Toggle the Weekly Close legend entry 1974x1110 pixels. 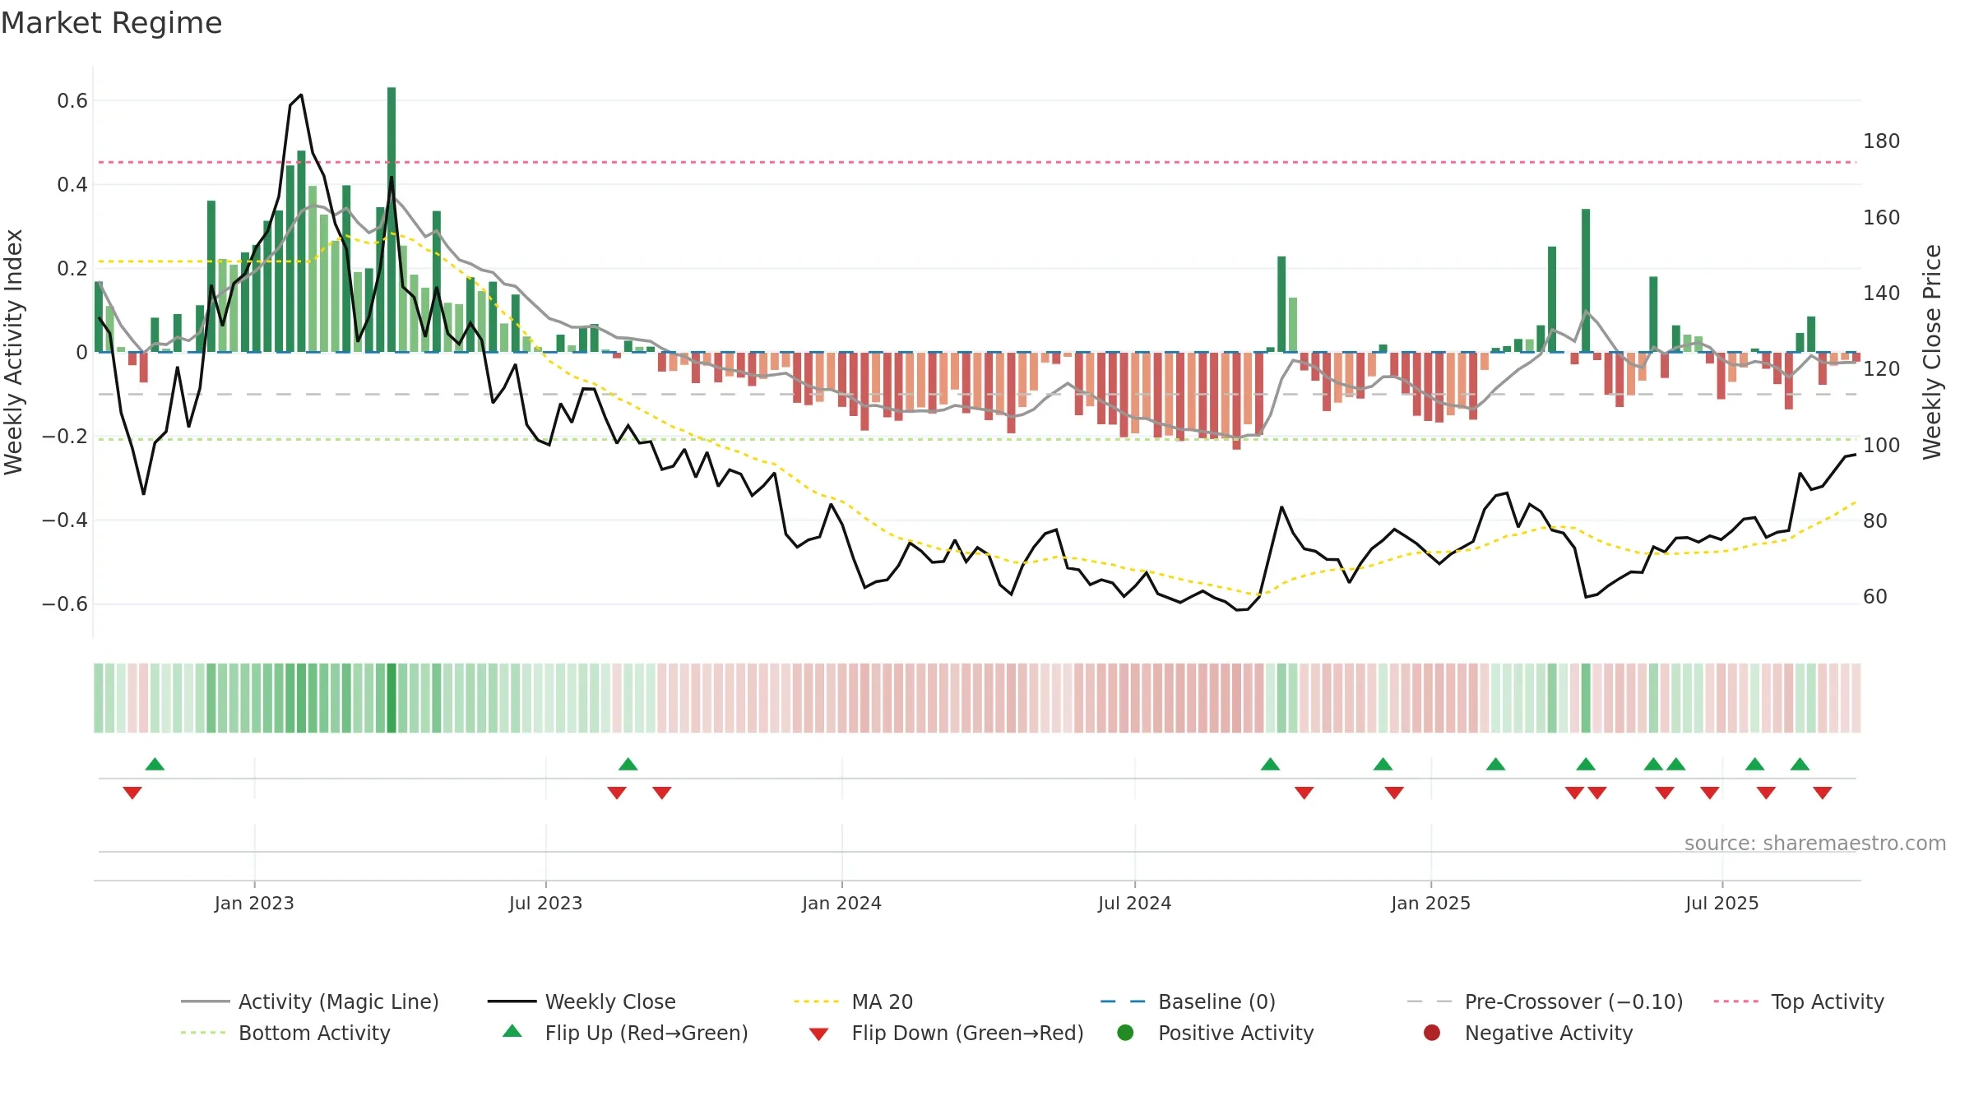pyautogui.click(x=582, y=1001)
